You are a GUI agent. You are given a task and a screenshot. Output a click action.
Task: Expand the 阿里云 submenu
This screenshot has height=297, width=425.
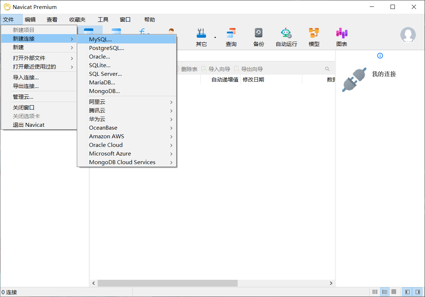[x=127, y=102]
